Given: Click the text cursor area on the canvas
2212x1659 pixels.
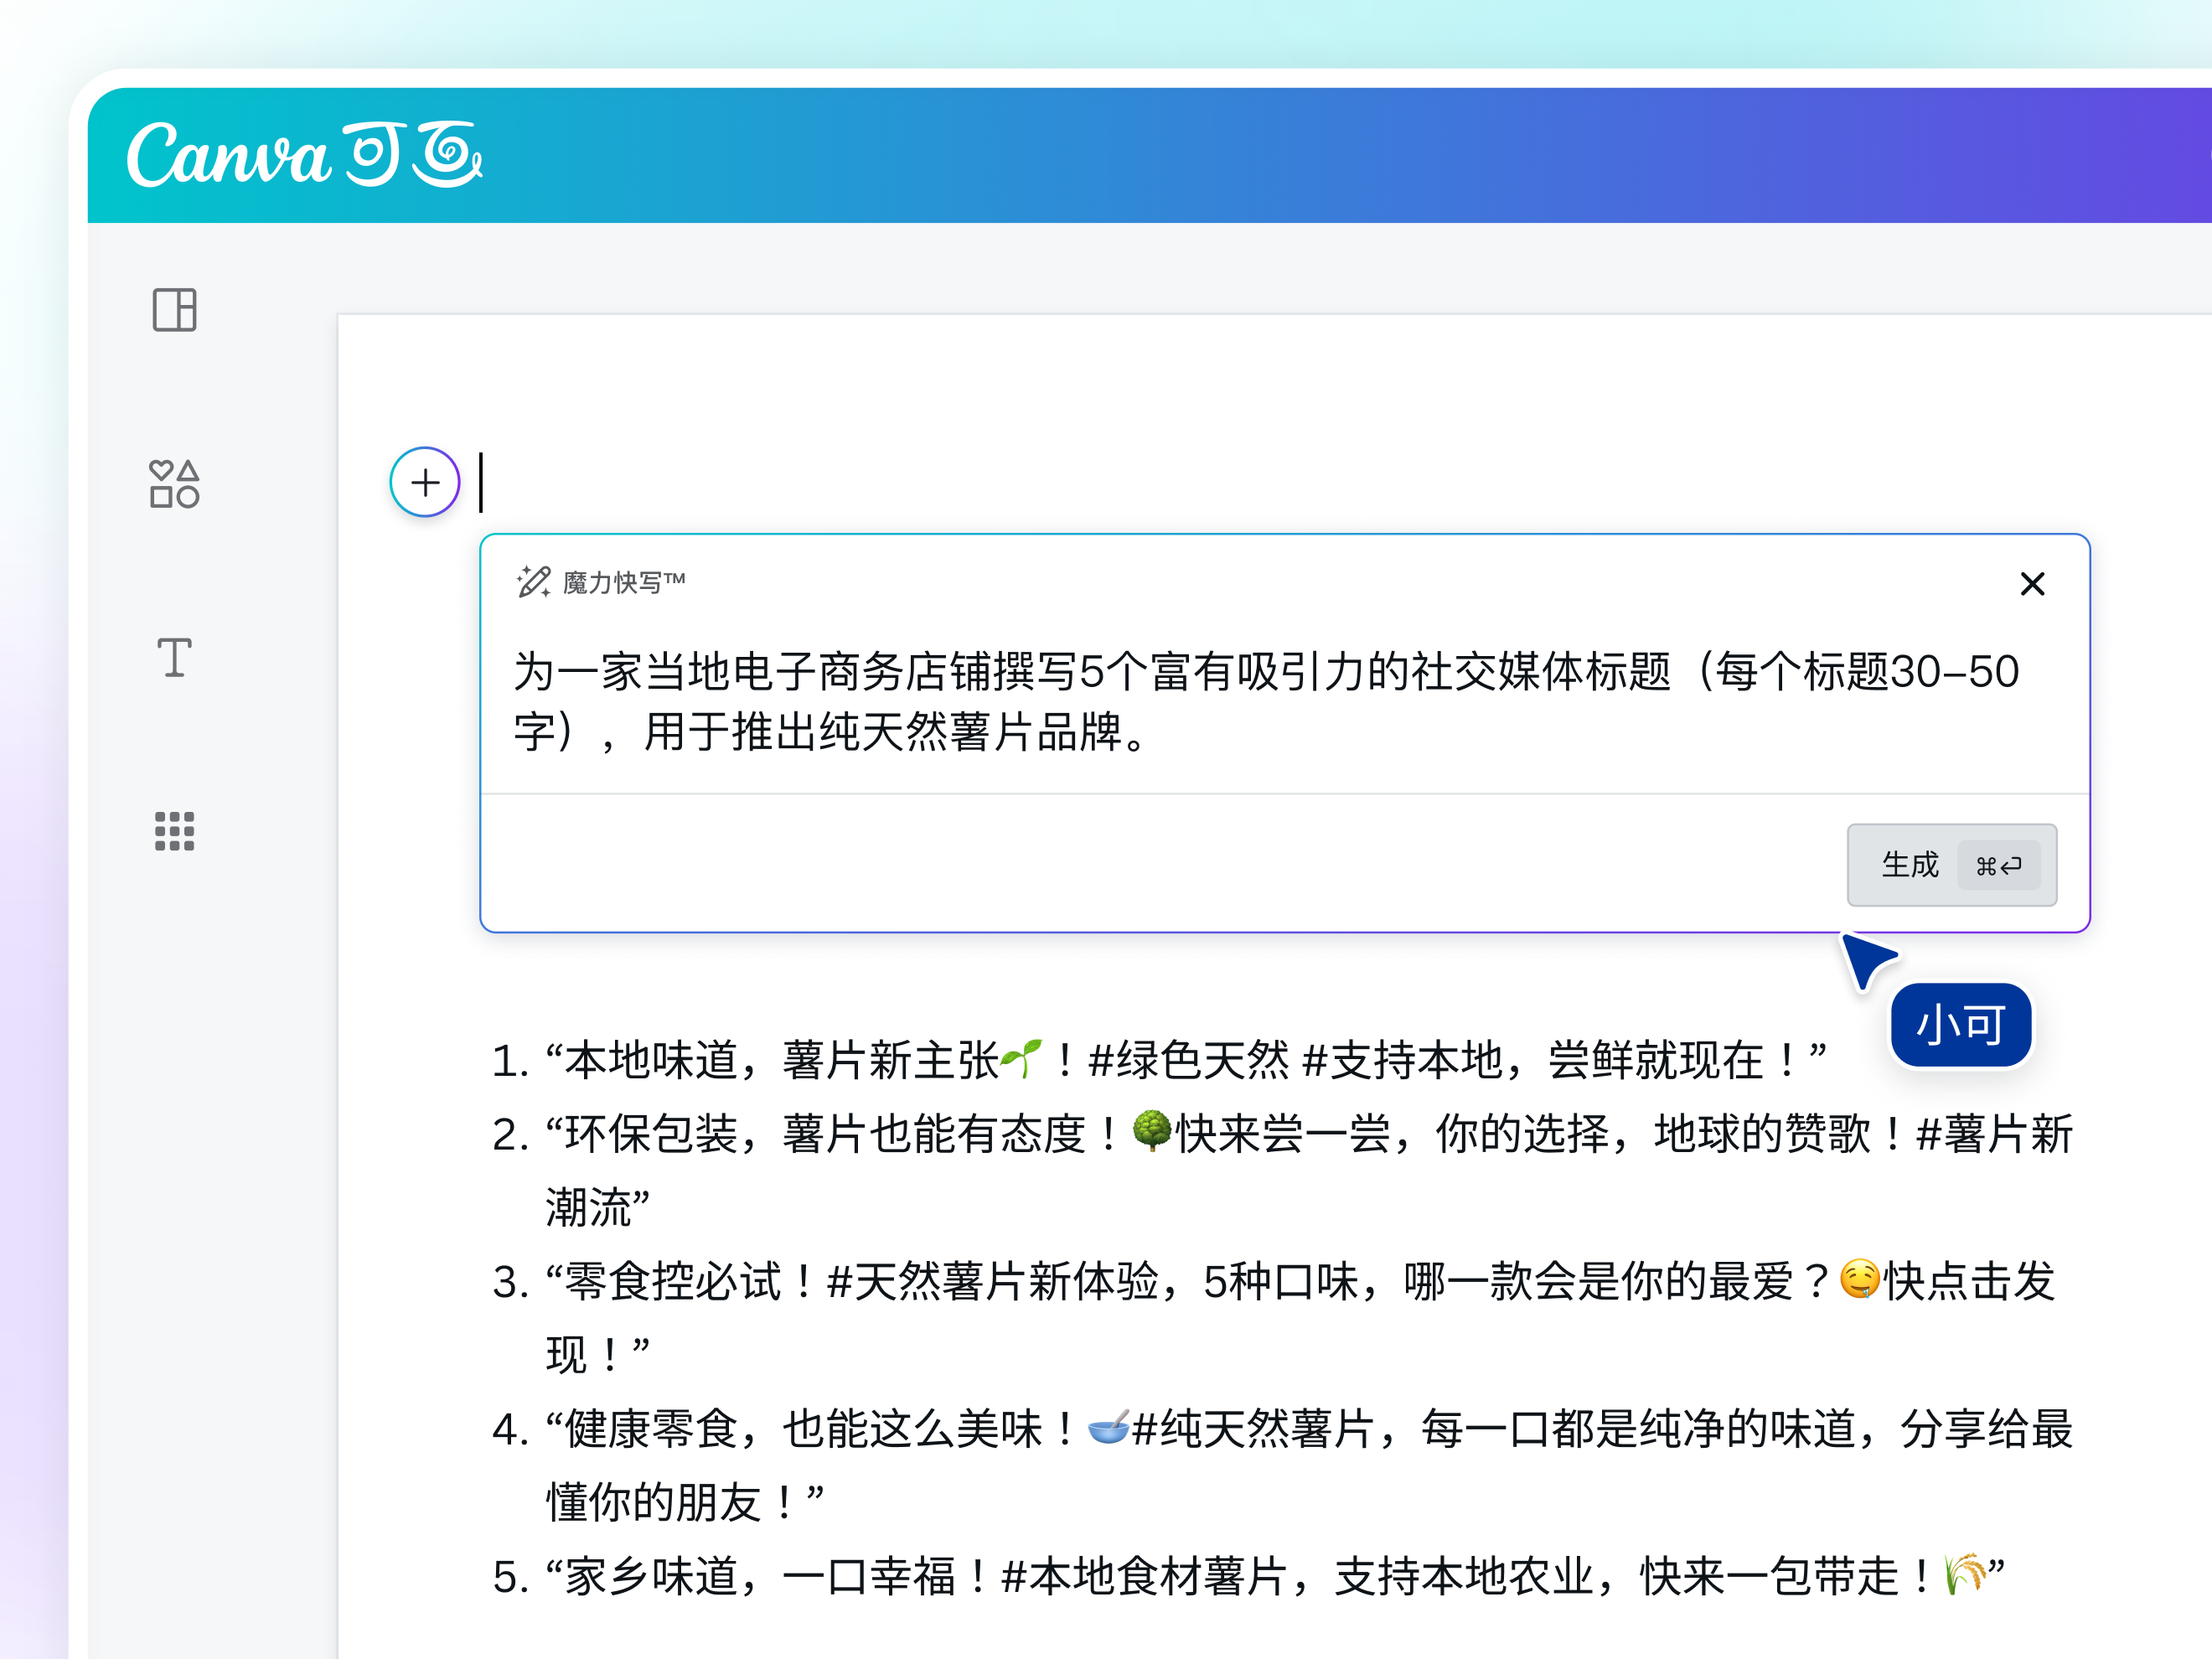Looking at the screenshot, I should point(483,482).
